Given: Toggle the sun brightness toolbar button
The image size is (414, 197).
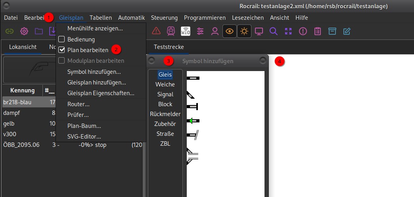Looking at the screenshot, I should 244,31.
